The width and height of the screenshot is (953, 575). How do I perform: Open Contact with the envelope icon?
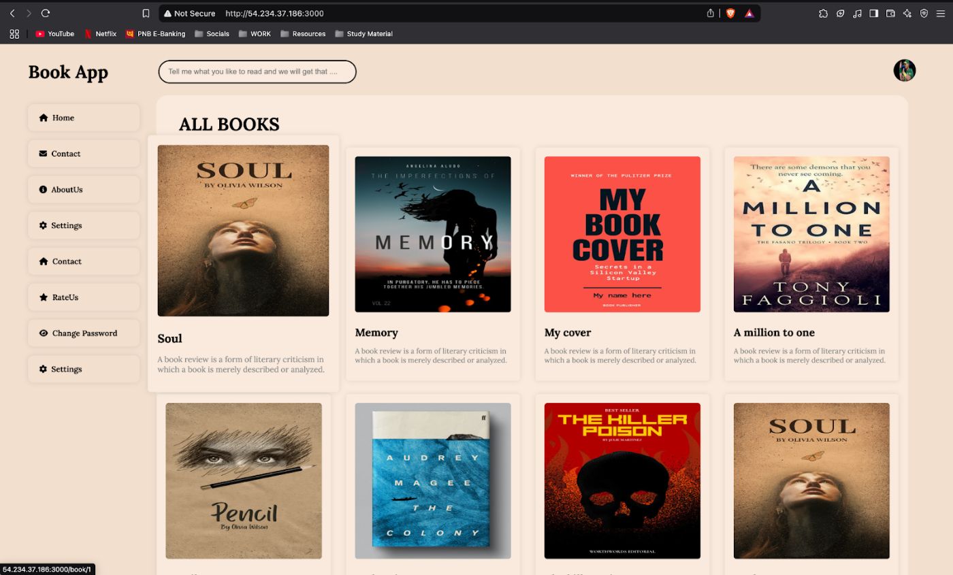click(x=84, y=154)
